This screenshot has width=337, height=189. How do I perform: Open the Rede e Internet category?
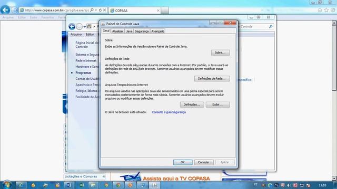click(86, 61)
